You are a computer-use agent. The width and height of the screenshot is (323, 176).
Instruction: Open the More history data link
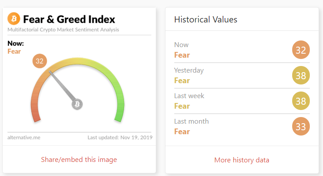[x=242, y=160]
